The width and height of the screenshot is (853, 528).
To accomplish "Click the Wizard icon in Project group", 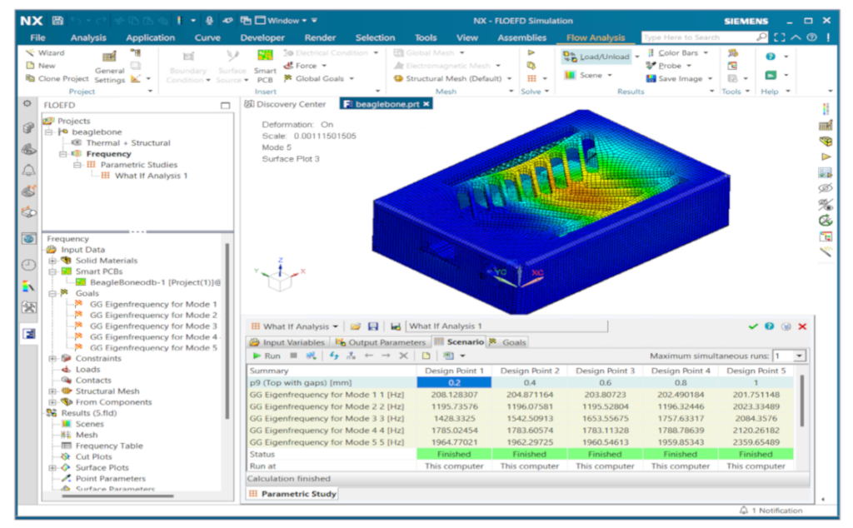I will click(31, 52).
